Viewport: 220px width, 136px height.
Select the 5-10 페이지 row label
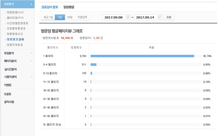[x=50, y=73]
